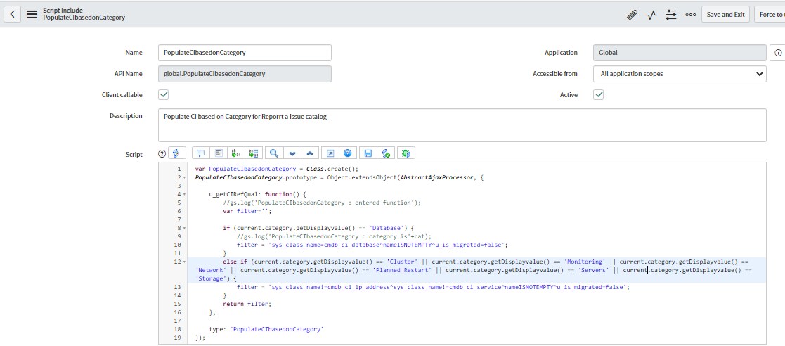Click the replace all icon in script toolbar

(253, 153)
